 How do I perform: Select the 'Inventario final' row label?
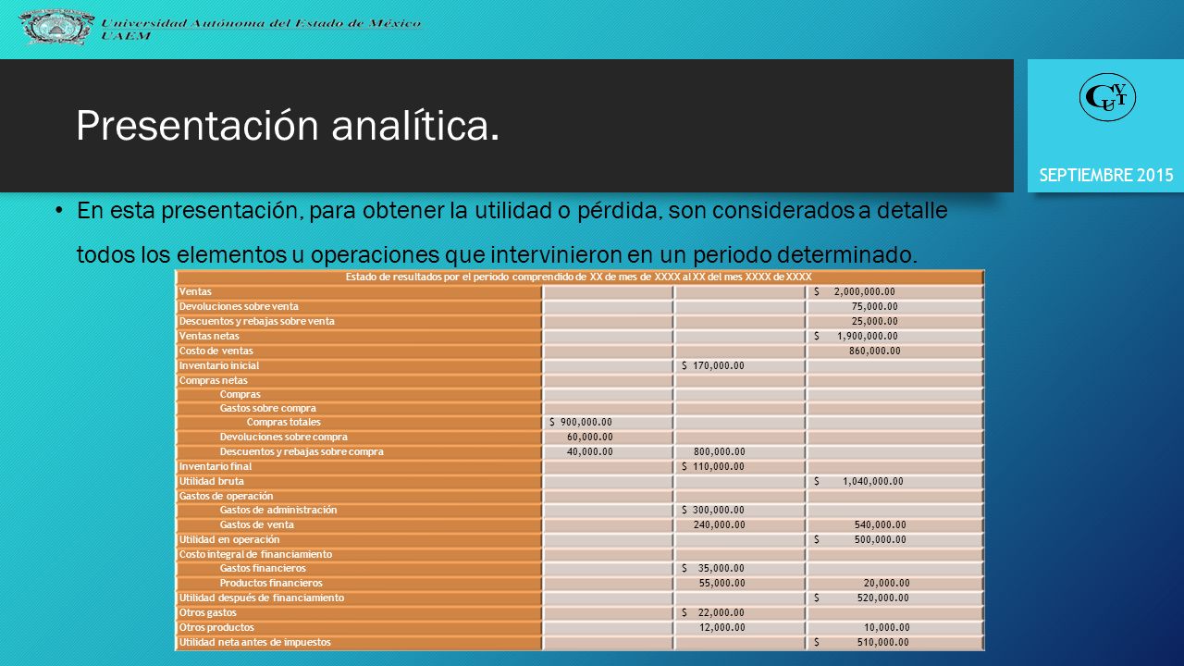tap(214, 466)
